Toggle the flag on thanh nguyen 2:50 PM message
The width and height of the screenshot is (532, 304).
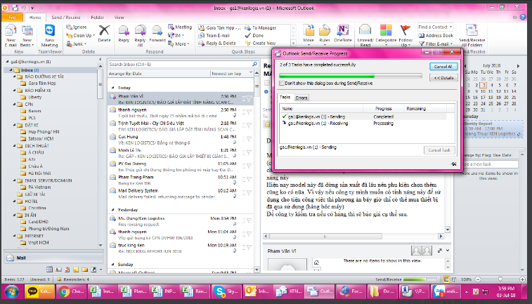tap(249, 112)
